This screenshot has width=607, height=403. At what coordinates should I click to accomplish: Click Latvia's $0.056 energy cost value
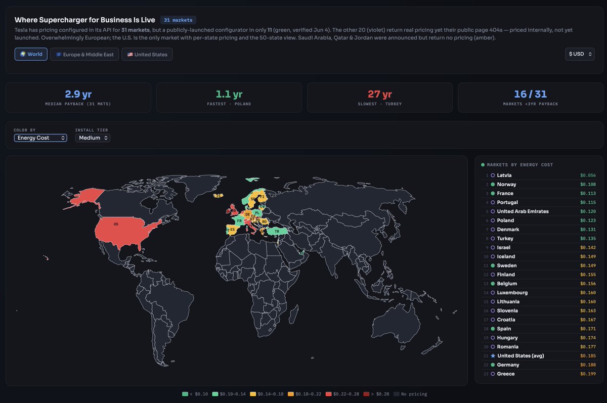click(x=588, y=175)
